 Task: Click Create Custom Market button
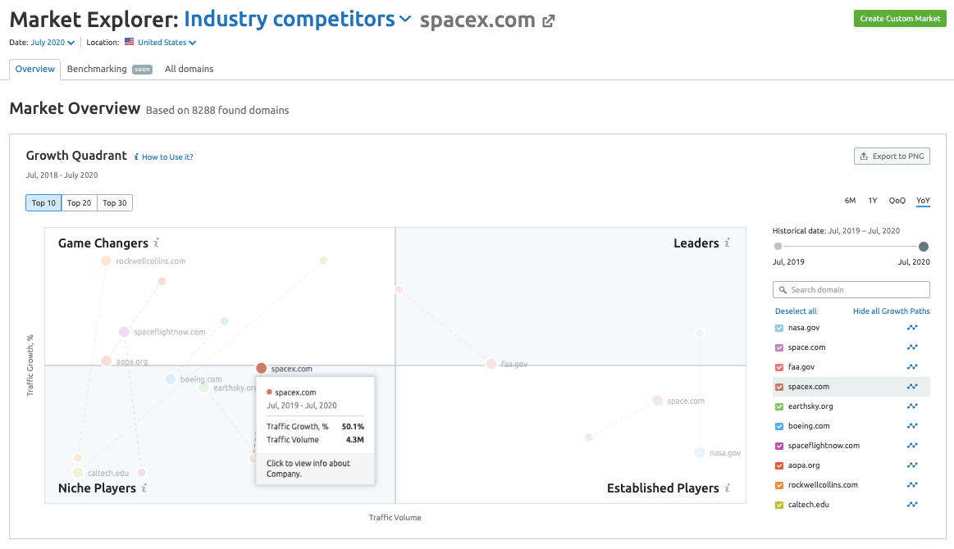900,19
